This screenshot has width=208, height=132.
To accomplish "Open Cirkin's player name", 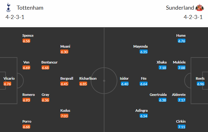I will (181, 121).
